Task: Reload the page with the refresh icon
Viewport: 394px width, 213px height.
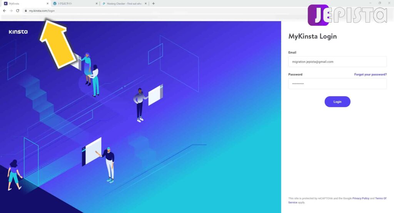Action: 18,11
